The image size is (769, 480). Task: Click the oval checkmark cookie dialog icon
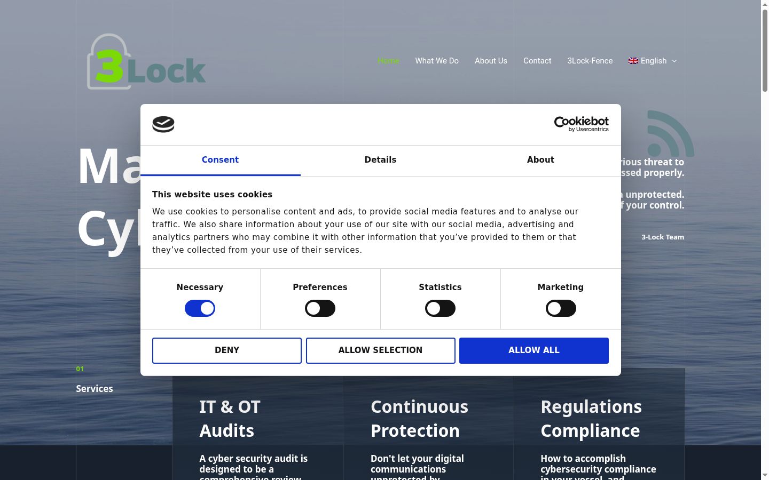(163, 124)
